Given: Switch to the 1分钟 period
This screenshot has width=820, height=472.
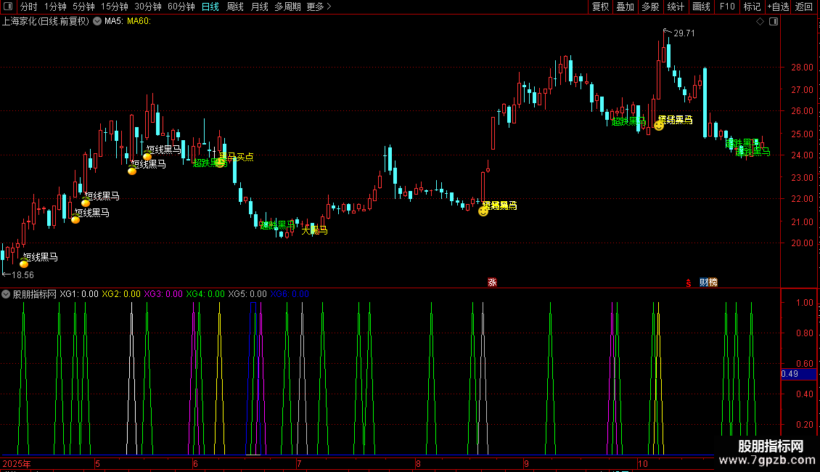Looking at the screenshot, I should point(55,7).
